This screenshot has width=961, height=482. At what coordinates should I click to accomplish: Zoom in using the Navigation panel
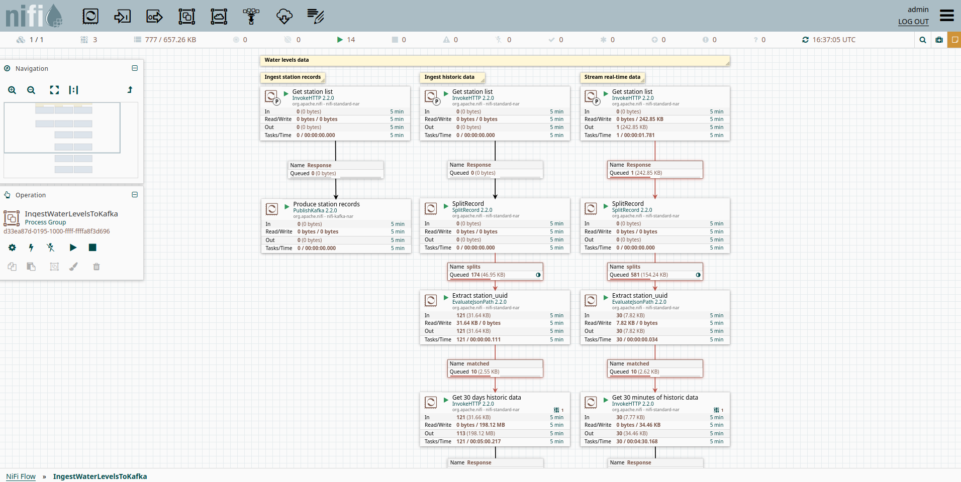12,90
